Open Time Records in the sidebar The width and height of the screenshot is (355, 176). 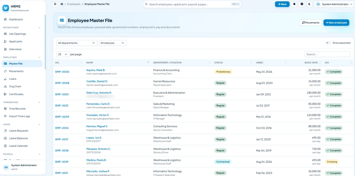(x=22, y=109)
